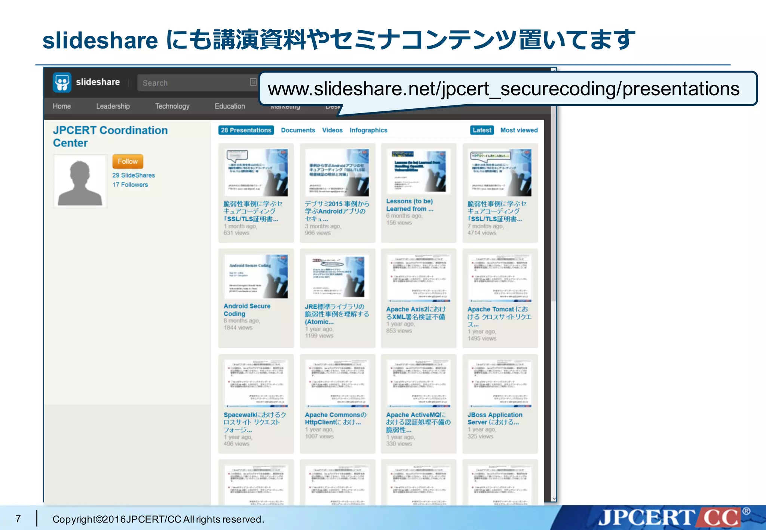766x530 pixels.
Task: Click Apache Tomcat クロスサイトリクエス title link
Action: [x=499, y=317]
